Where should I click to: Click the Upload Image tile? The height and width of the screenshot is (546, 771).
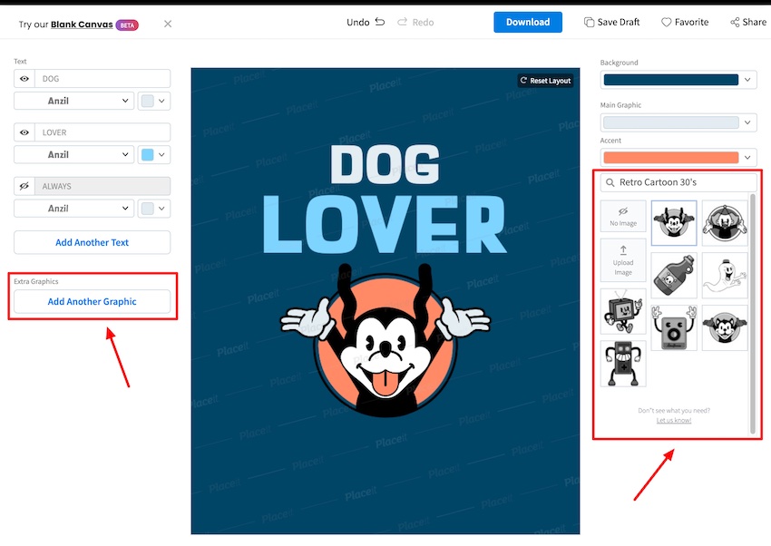(623, 261)
